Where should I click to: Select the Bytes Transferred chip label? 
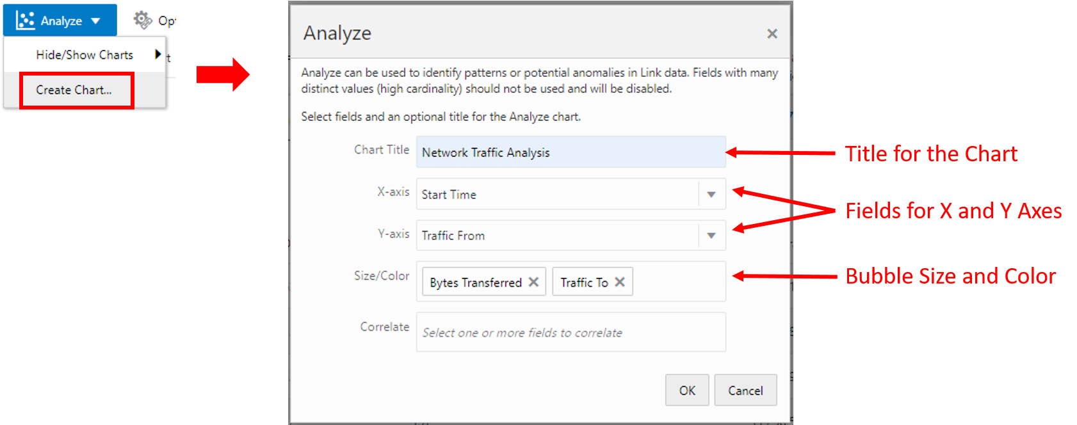point(476,282)
